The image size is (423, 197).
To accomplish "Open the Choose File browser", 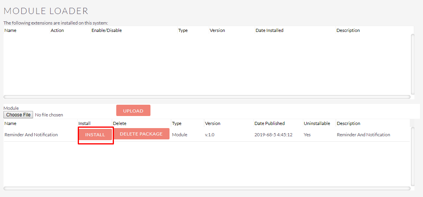I will click(18, 115).
